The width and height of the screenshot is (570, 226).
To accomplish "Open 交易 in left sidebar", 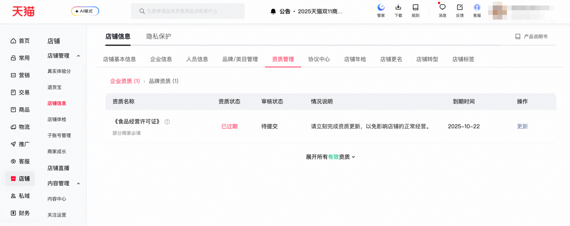I will point(20,93).
